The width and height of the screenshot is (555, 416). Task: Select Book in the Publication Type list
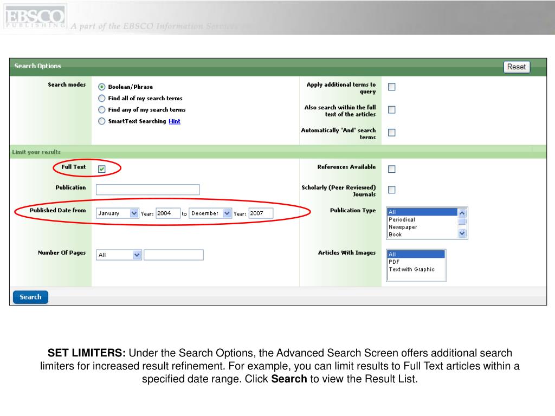[x=422, y=235]
